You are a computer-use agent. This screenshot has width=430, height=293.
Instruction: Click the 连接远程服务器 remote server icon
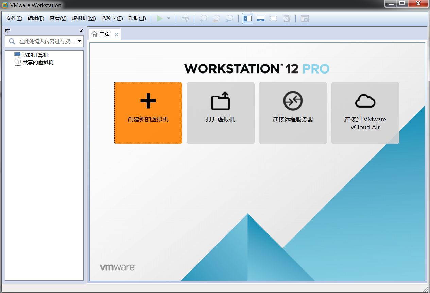[293, 101]
